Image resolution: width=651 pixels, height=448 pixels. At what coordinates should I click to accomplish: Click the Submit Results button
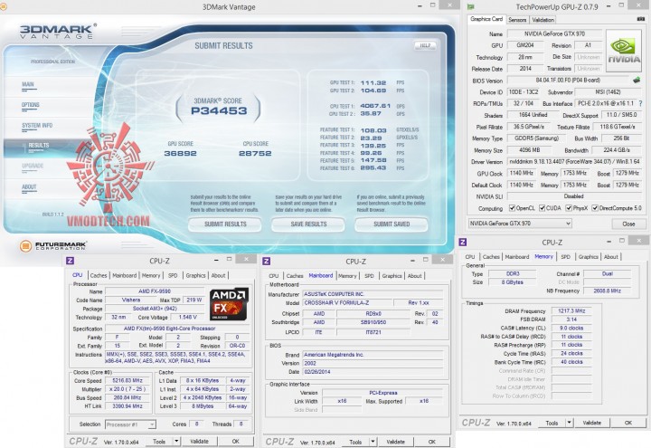tap(225, 224)
